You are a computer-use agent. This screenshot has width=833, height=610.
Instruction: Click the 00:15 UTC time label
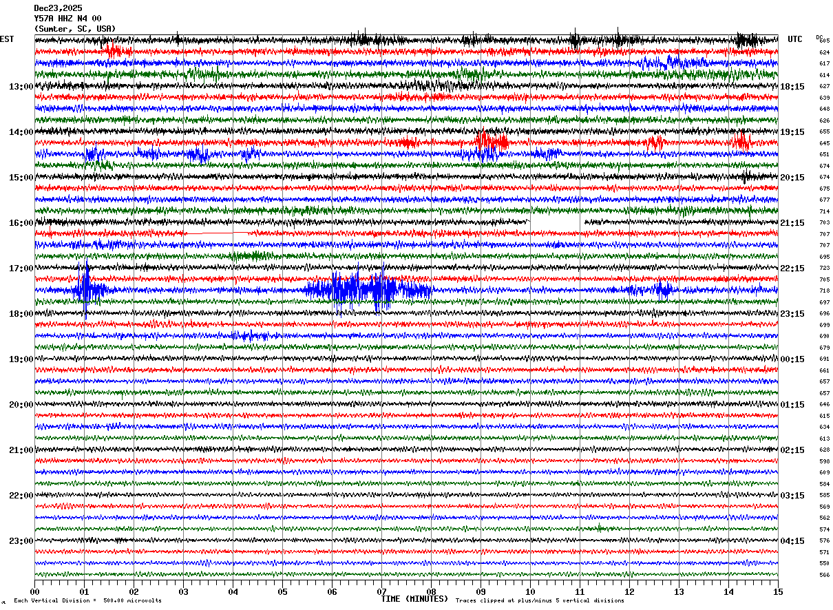tap(792, 359)
